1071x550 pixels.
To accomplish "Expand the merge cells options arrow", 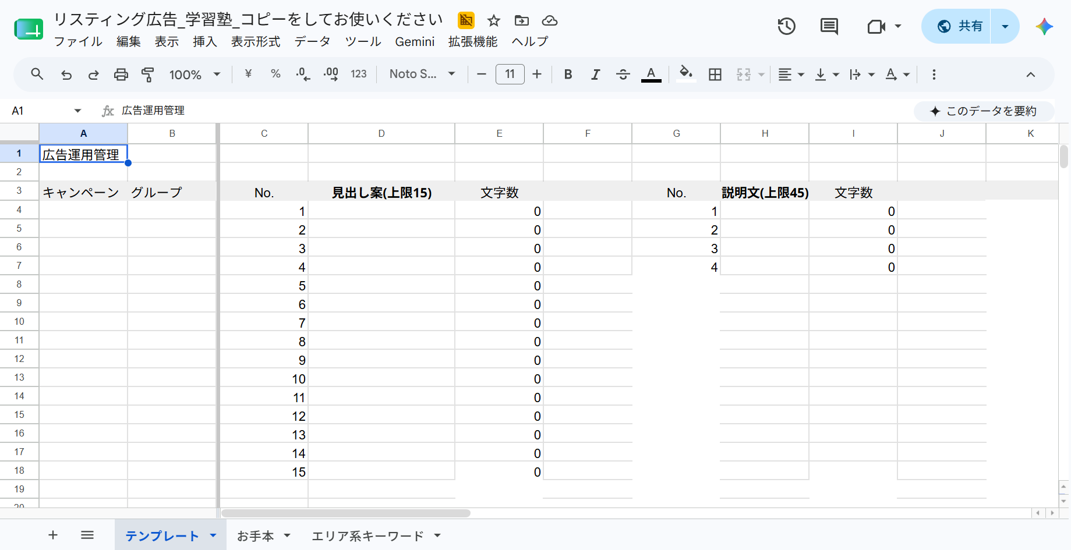I will coord(761,74).
